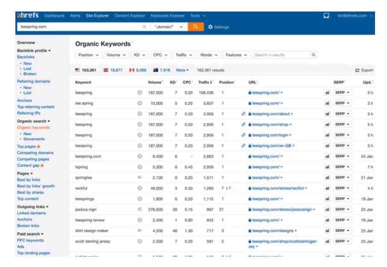Screen dimensions: 387x267
Task: Open the KD filter dropdown
Action: click(x=139, y=55)
